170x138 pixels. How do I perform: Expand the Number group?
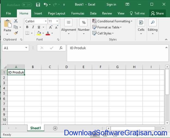tap(84, 27)
